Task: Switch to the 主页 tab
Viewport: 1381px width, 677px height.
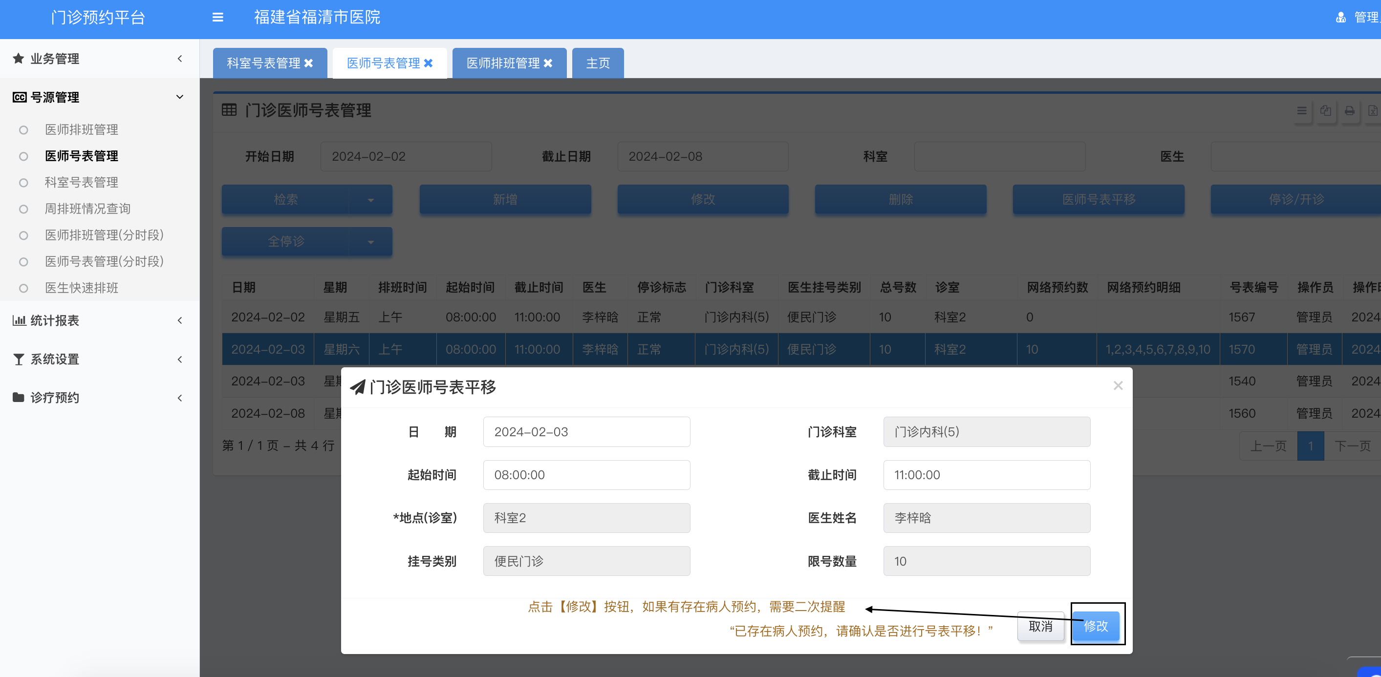Action: [598, 63]
